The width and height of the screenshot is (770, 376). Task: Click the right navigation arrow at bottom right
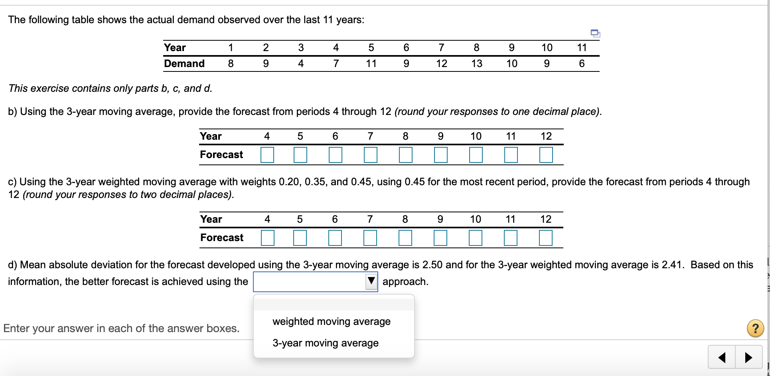pyautogui.click(x=748, y=357)
